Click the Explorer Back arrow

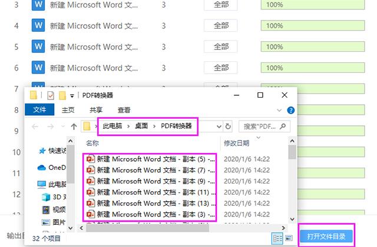point(35,126)
